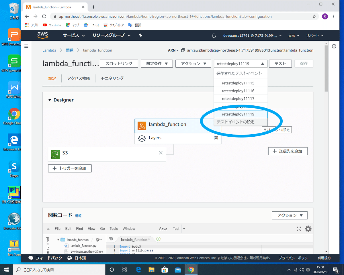The image size is (344, 275).
Task: Choose テストイベントの設定 menu entry
Action: [x=241, y=122]
